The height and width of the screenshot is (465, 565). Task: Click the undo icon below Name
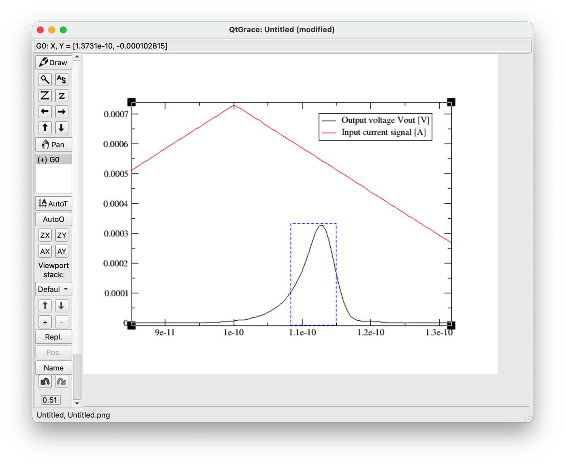click(x=45, y=382)
